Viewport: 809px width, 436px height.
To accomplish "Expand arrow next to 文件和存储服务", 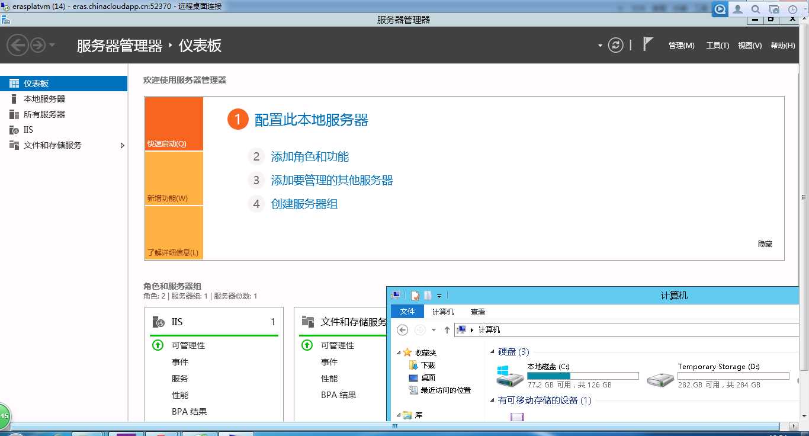I will [123, 145].
